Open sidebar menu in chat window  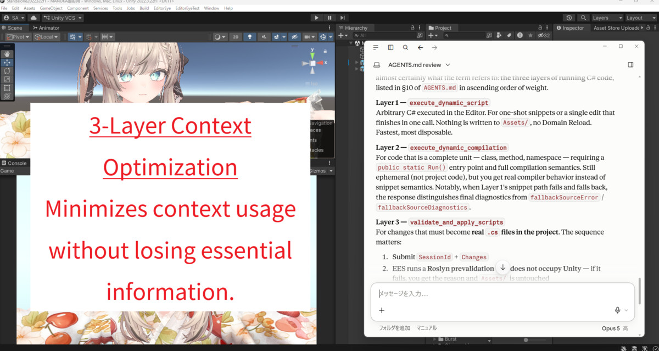(x=376, y=48)
